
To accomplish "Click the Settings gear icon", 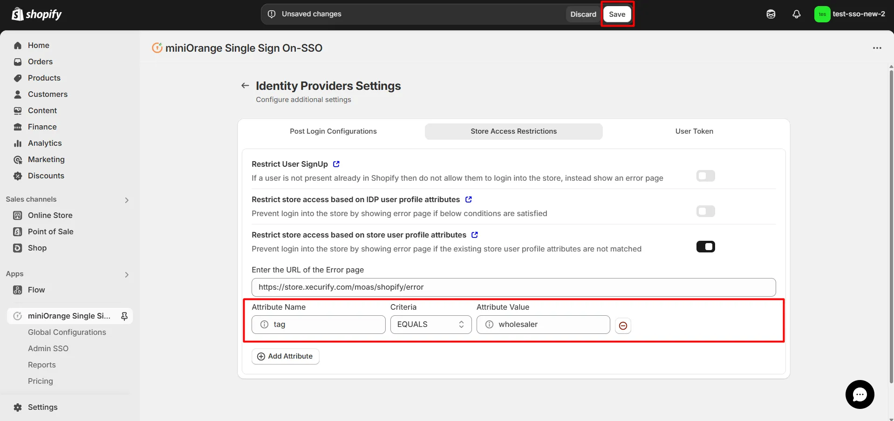I will pyautogui.click(x=18, y=407).
